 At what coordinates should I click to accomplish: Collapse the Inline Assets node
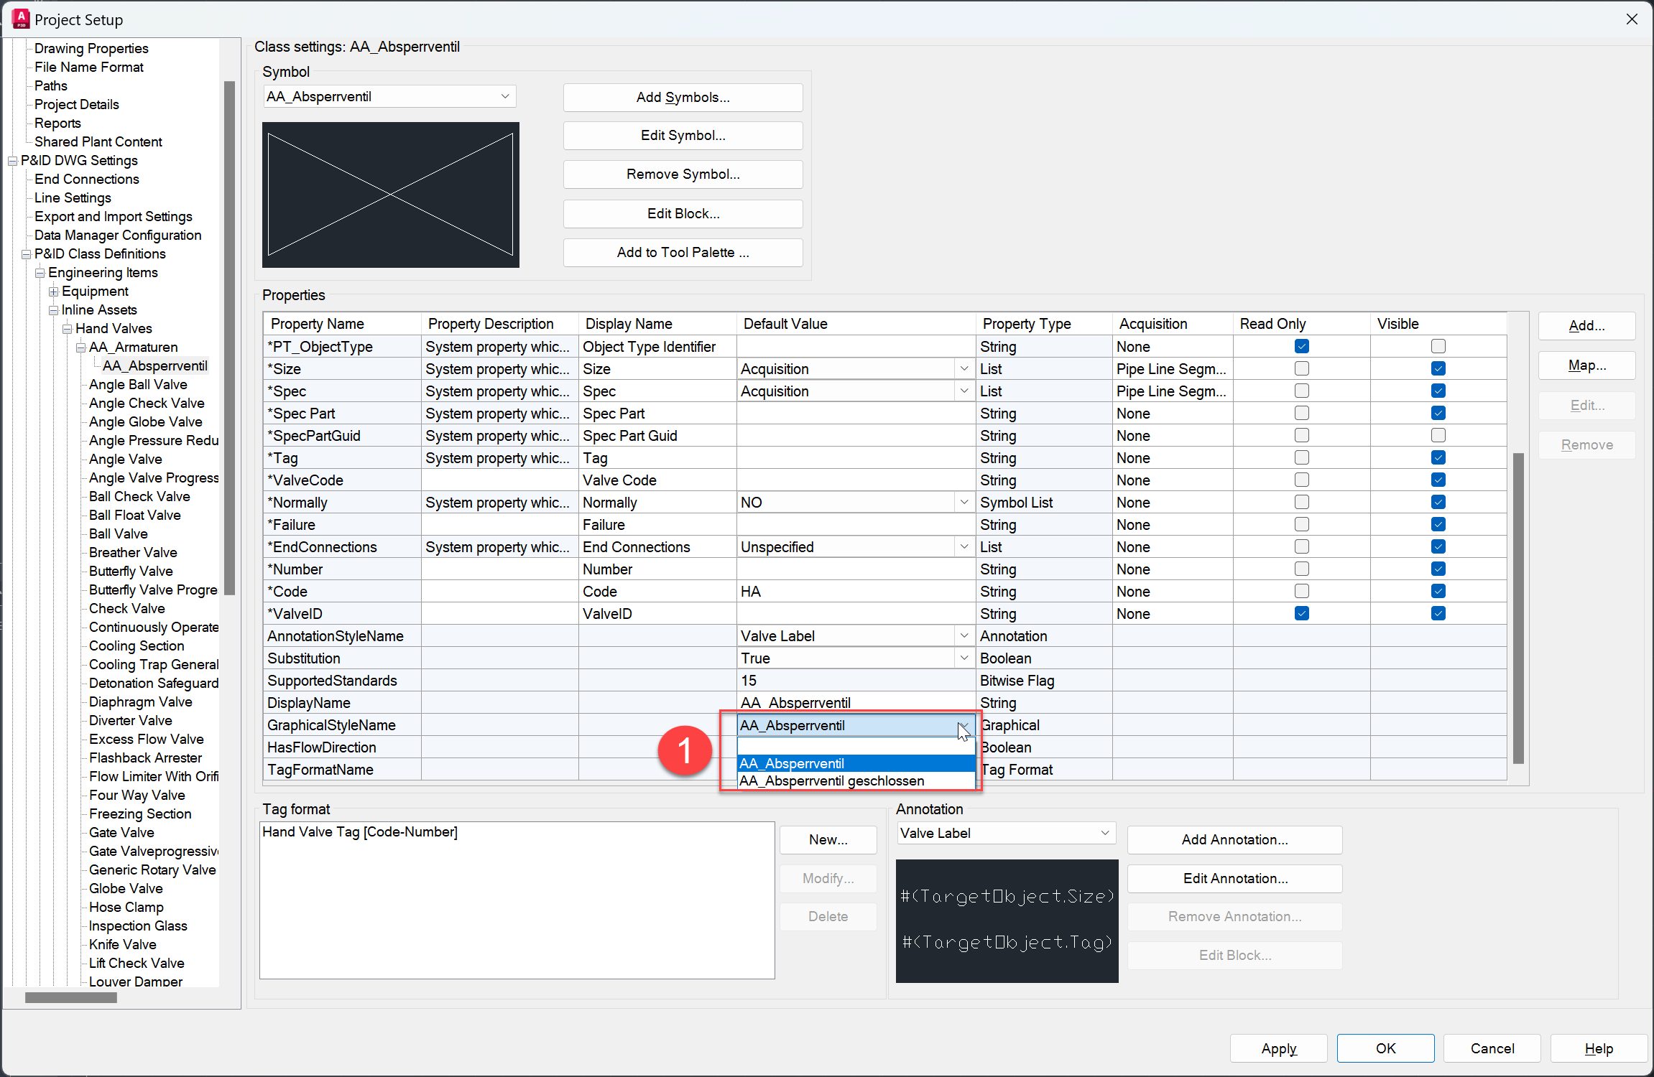pyautogui.click(x=54, y=310)
